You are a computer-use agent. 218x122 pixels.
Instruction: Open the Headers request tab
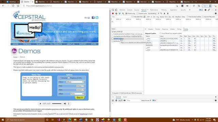point(151,29)
